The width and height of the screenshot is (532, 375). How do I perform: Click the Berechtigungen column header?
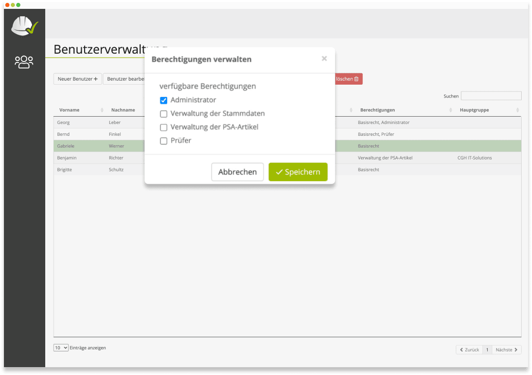coord(377,110)
